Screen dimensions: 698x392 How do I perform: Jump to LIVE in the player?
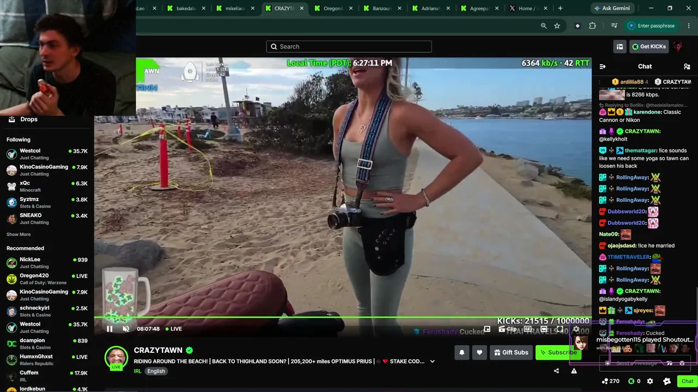(x=174, y=329)
